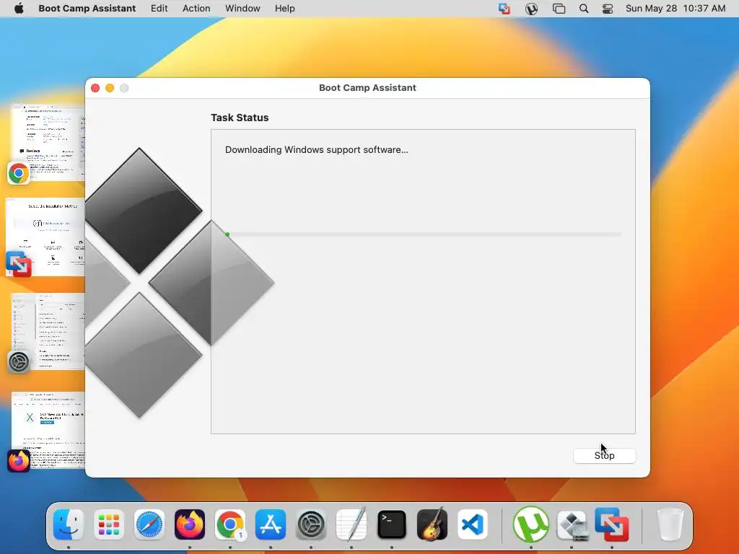Open Safari from the Dock

[x=149, y=524]
